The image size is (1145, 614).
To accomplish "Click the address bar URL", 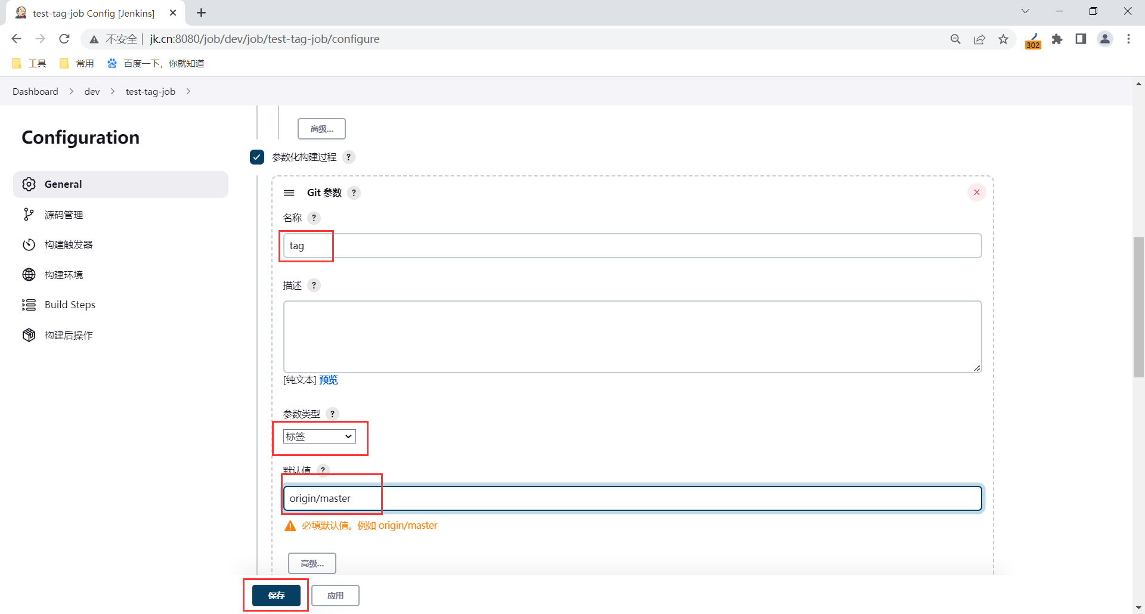I will click(x=265, y=39).
